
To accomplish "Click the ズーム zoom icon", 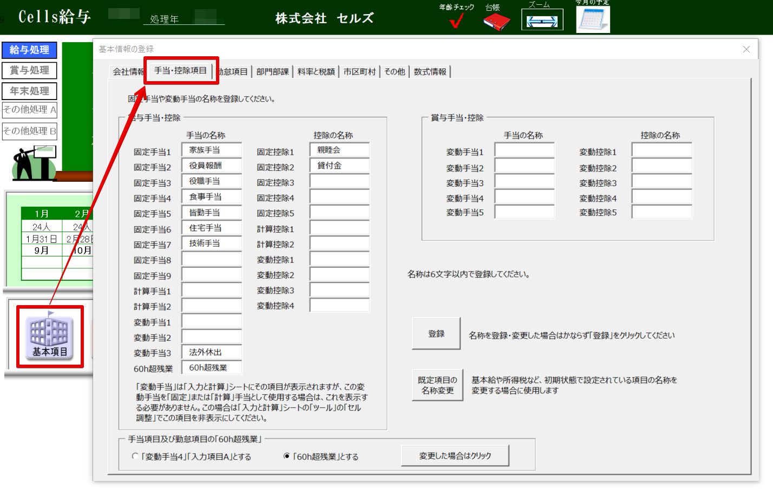I will (542, 21).
